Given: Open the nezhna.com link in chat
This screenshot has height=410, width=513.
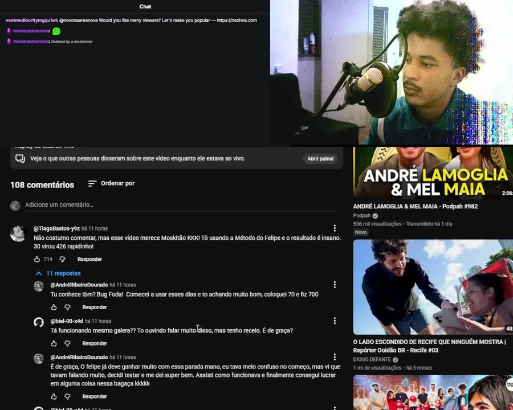Looking at the screenshot, I should 237,20.
